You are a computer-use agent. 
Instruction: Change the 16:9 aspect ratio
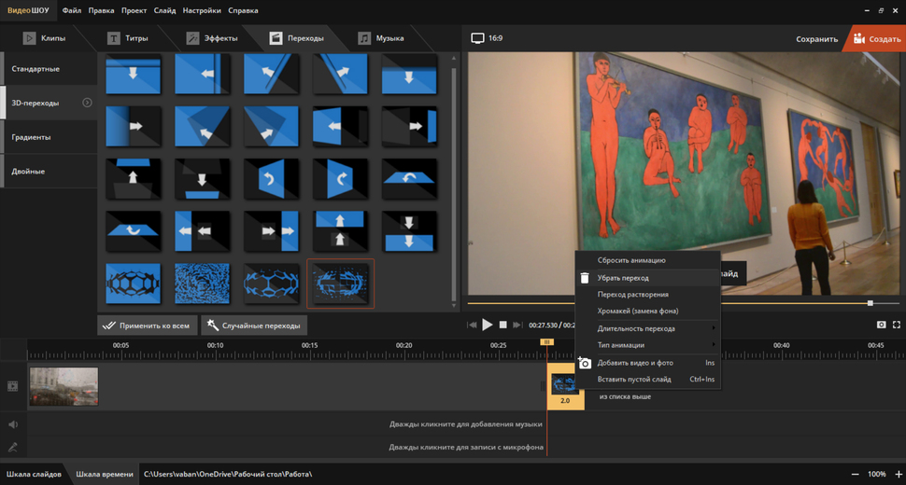pyautogui.click(x=487, y=38)
